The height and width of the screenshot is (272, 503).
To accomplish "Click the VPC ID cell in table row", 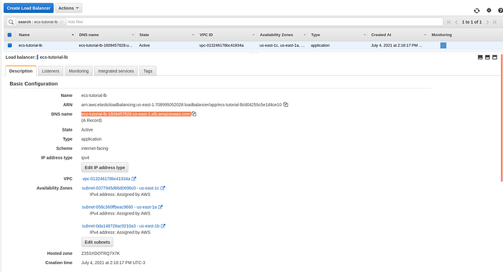I will [221, 45].
